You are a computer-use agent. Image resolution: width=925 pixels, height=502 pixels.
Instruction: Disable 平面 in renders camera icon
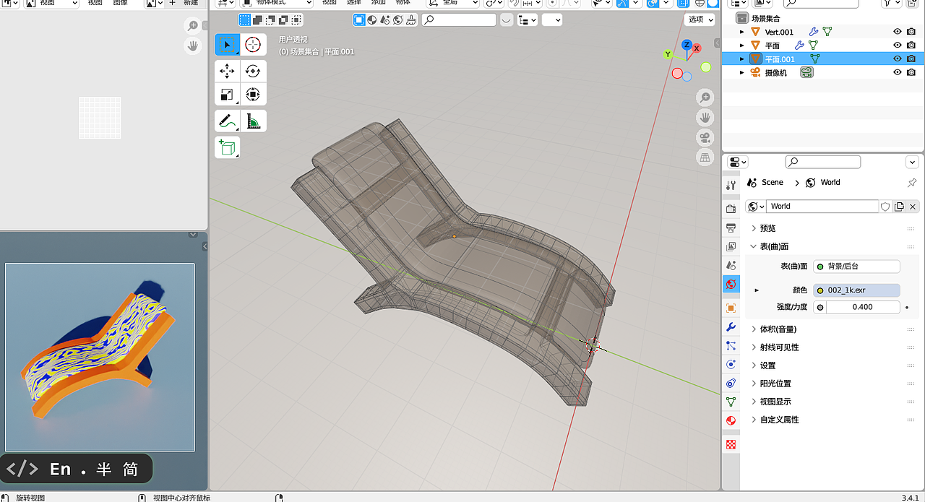point(911,46)
